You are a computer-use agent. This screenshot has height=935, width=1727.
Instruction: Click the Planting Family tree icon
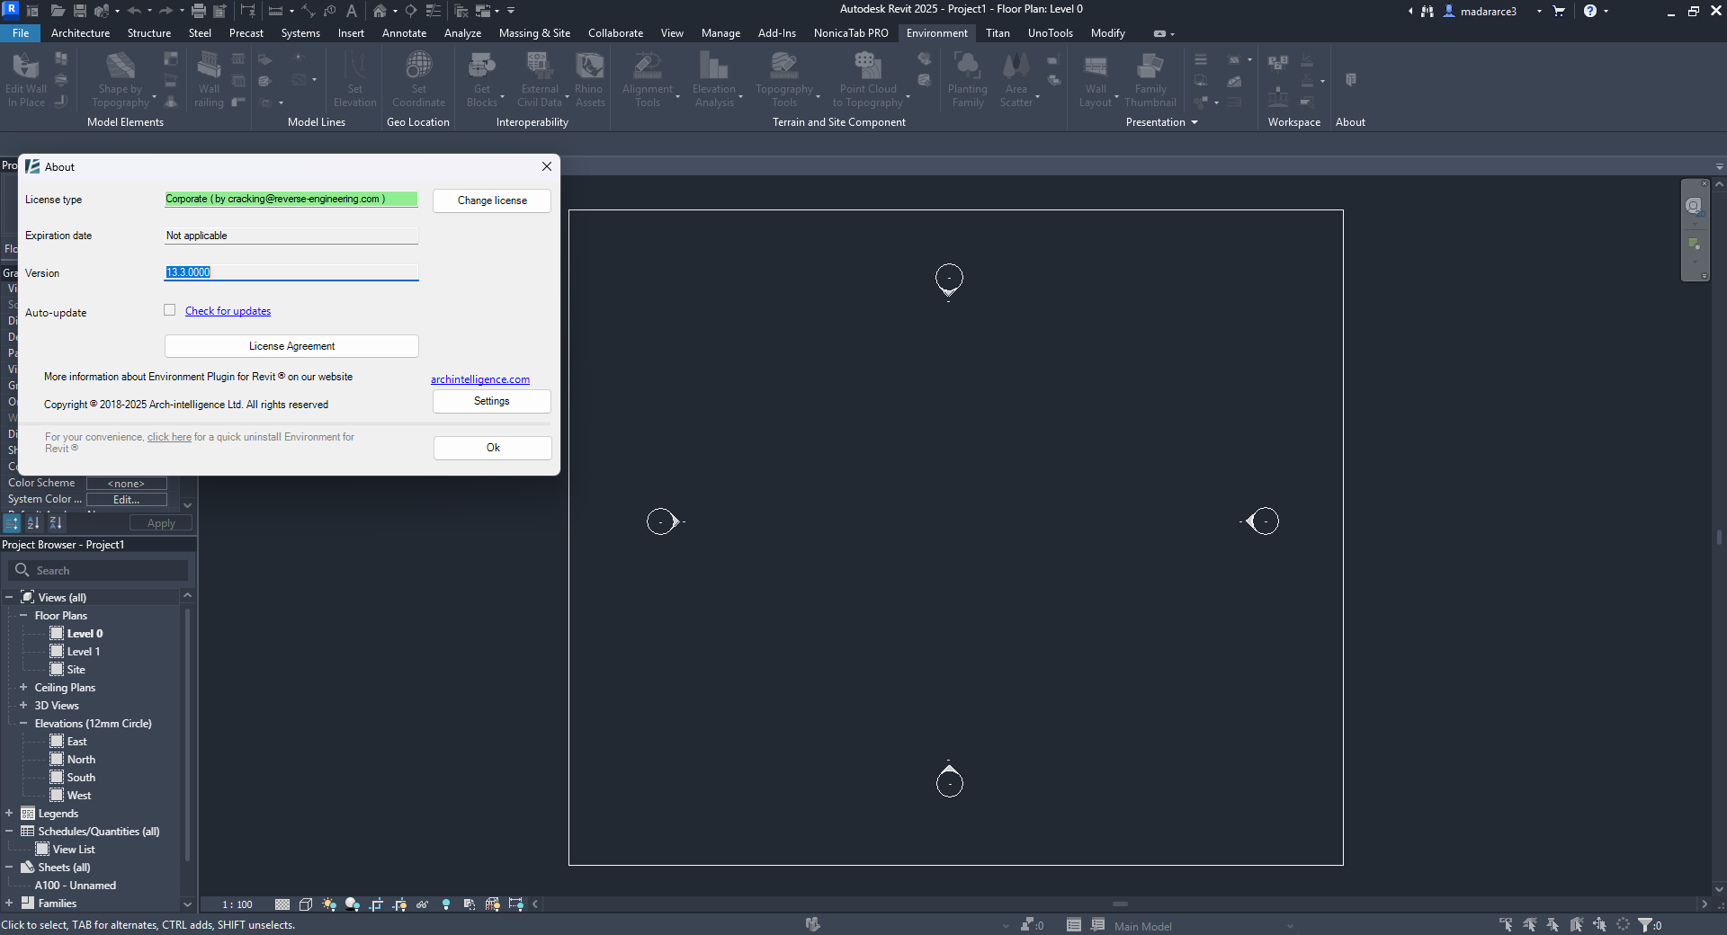click(x=967, y=66)
